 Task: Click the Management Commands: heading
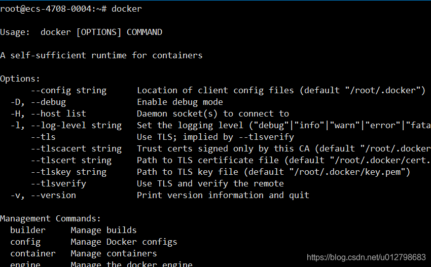click(50, 218)
